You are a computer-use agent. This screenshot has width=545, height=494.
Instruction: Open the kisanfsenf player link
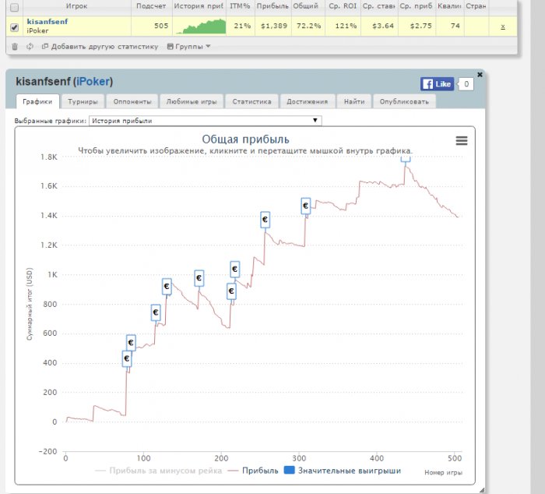coord(47,22)
